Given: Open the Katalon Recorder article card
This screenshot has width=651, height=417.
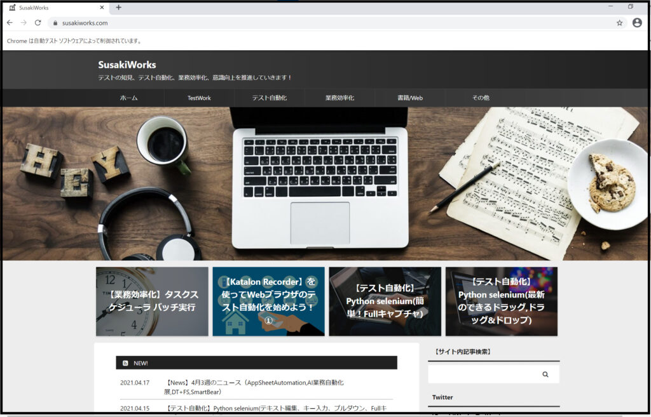Looking at the screenshot, I should click(269, 301).
